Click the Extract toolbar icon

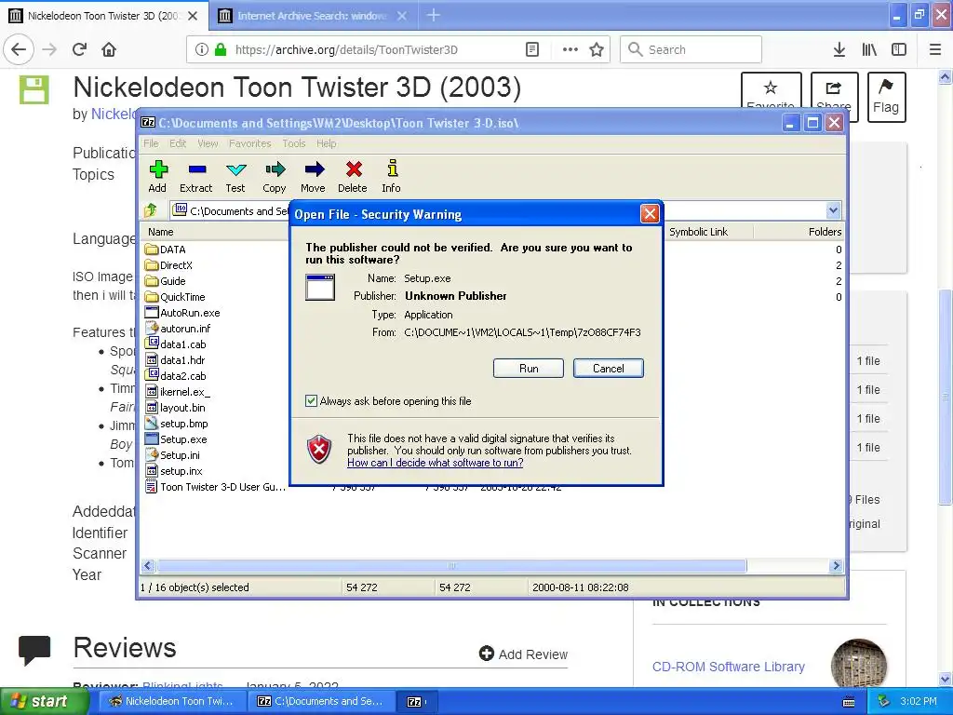pyautogui.click(x=196, y=176)
